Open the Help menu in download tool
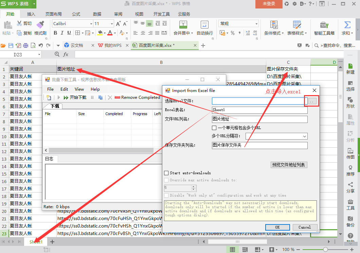360x253 pixels. click(x=95, y=89)
